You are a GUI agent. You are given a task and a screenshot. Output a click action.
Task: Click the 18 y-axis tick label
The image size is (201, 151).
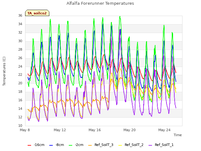20,92
